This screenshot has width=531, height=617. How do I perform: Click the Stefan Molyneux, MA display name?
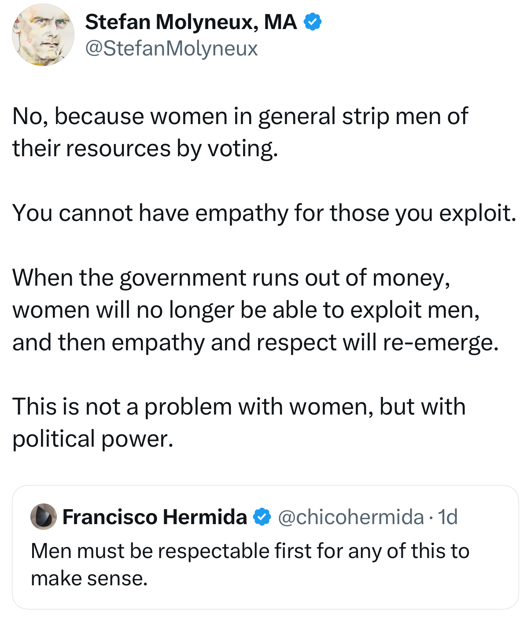[x=191, y=22]
